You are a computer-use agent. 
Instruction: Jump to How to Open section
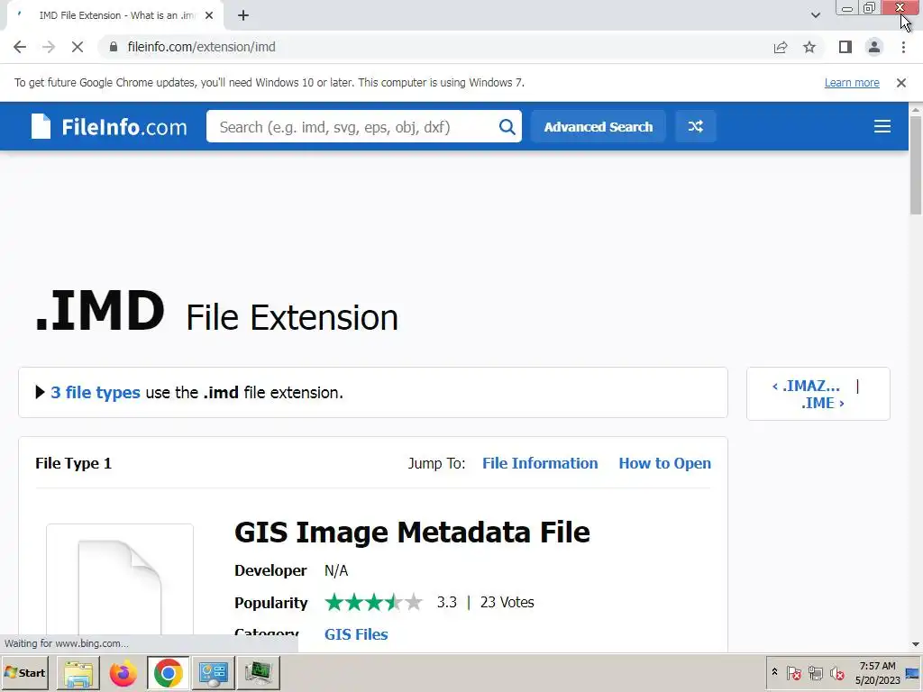(x=664, y=464)
